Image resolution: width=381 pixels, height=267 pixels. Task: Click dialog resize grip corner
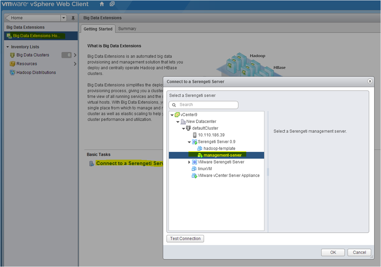372,256
